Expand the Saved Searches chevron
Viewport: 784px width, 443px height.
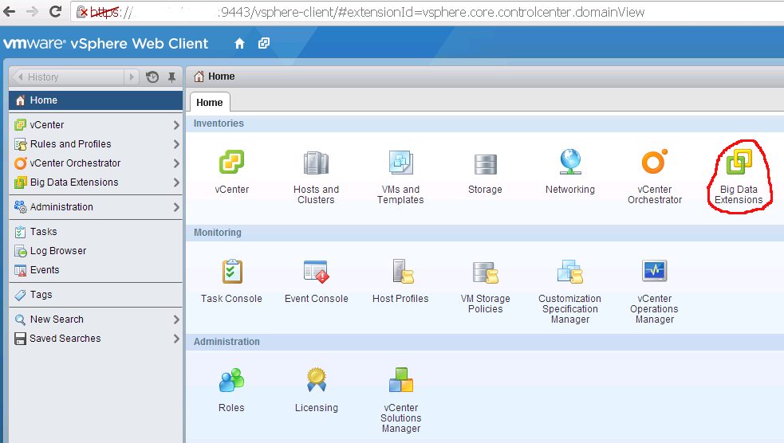176,339
